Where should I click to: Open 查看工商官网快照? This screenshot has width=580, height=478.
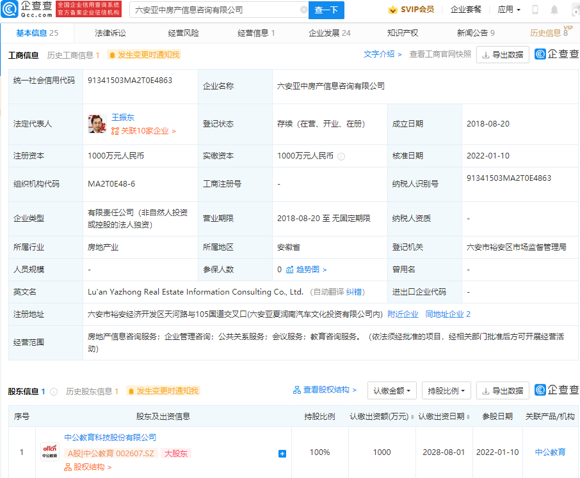point(440,54)
